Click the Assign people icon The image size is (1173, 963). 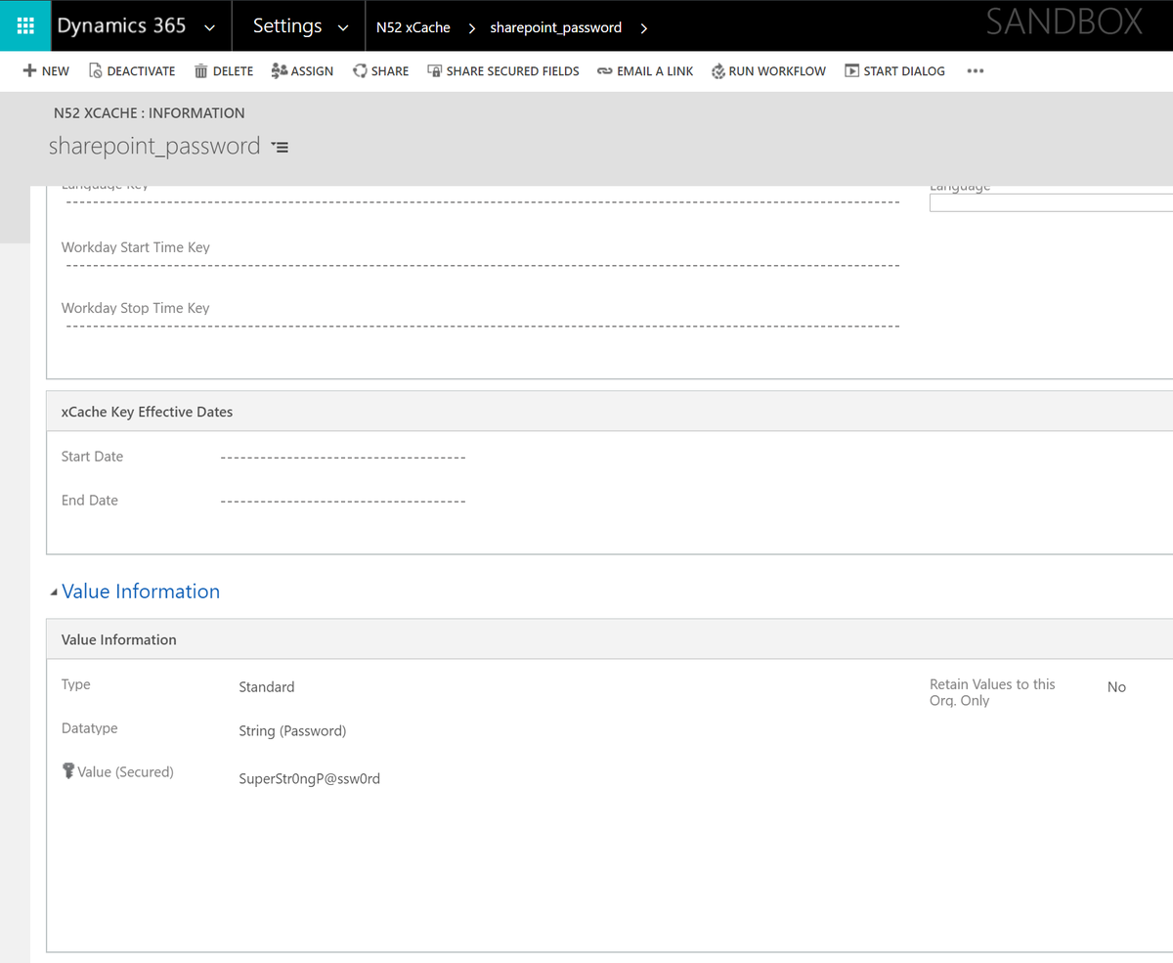click(279, 70)
